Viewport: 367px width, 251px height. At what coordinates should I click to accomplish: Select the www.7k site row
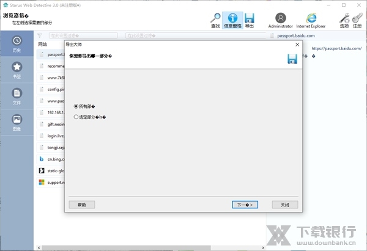click(x=51, y=78)
